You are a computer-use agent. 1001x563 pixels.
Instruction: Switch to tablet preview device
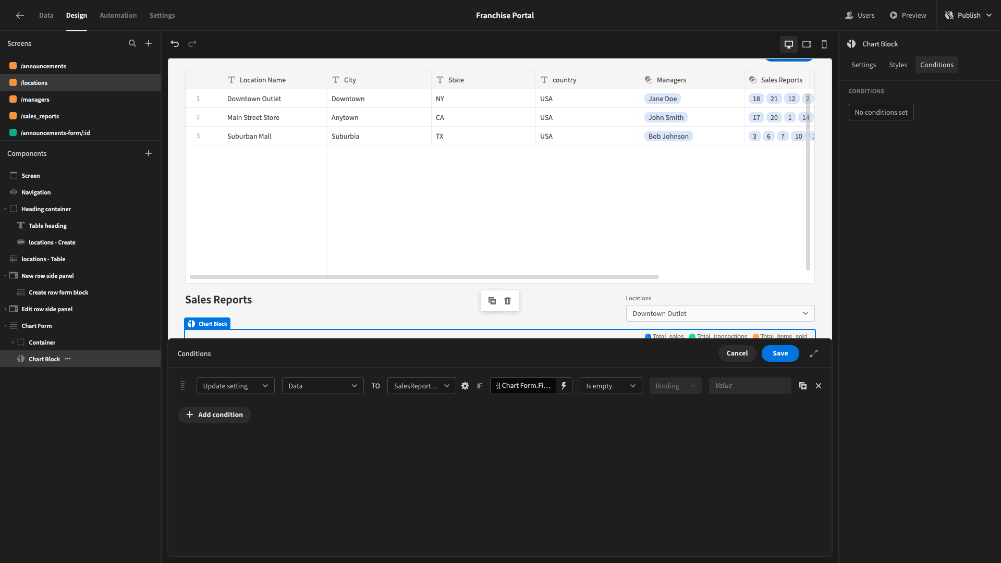coord(807,44)
